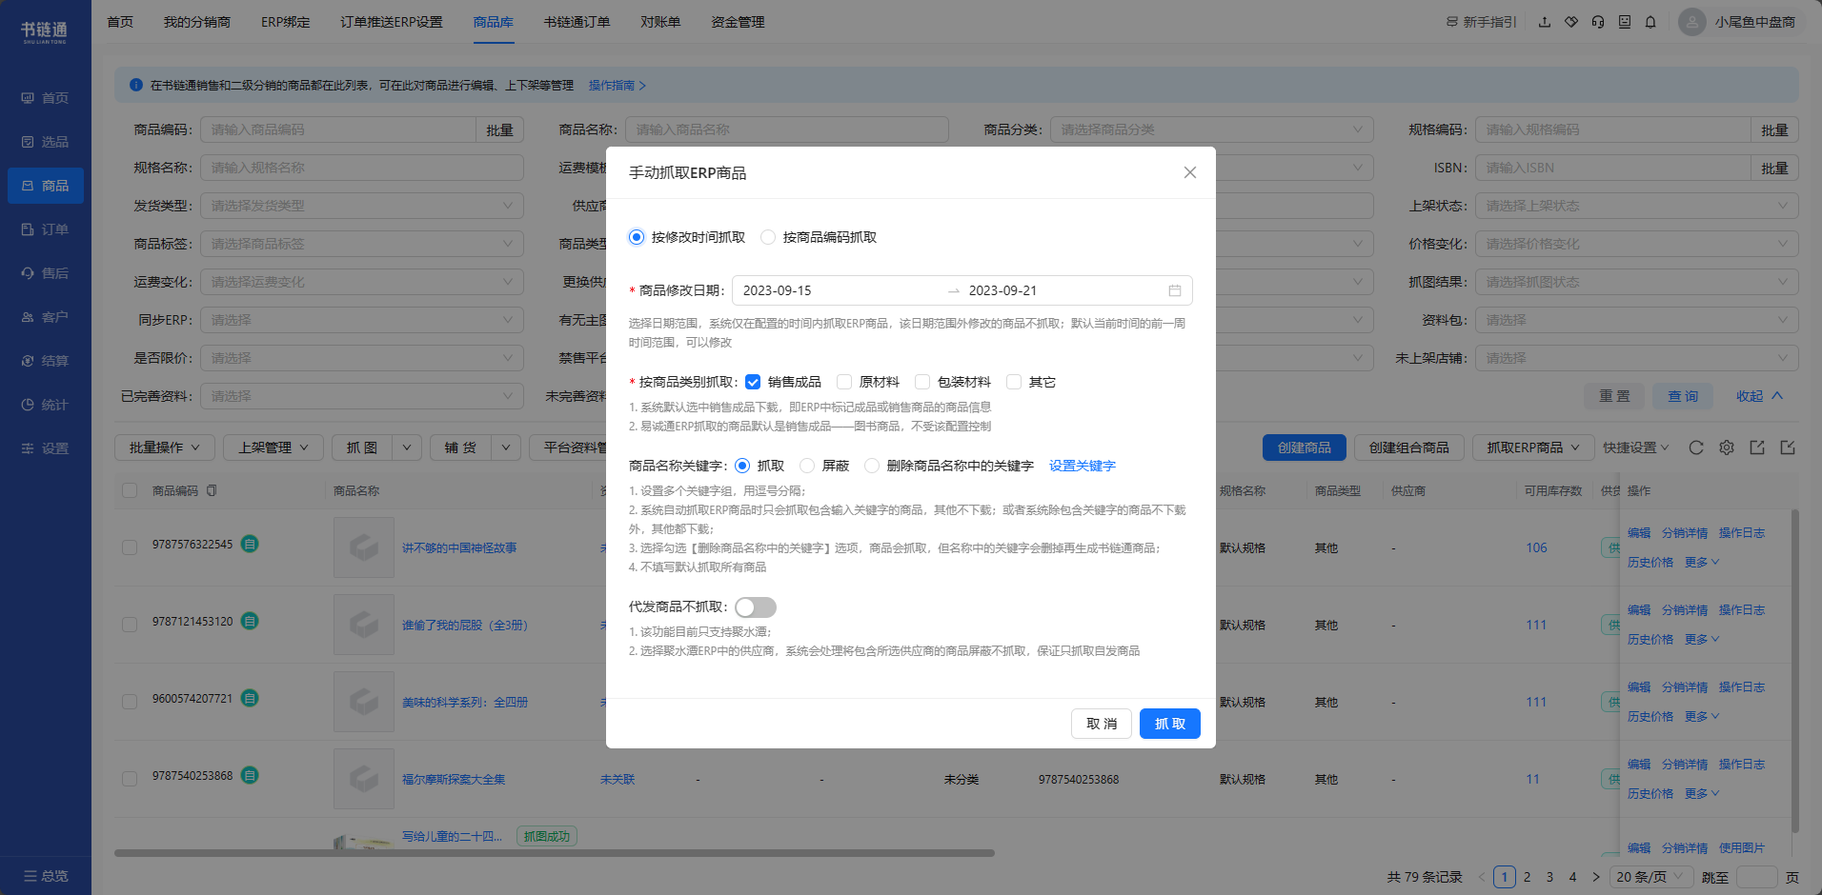Open 总览 at sidebar bottom
The width and height of the screenshot is (1822, 895).
click(x=46, y=876)
